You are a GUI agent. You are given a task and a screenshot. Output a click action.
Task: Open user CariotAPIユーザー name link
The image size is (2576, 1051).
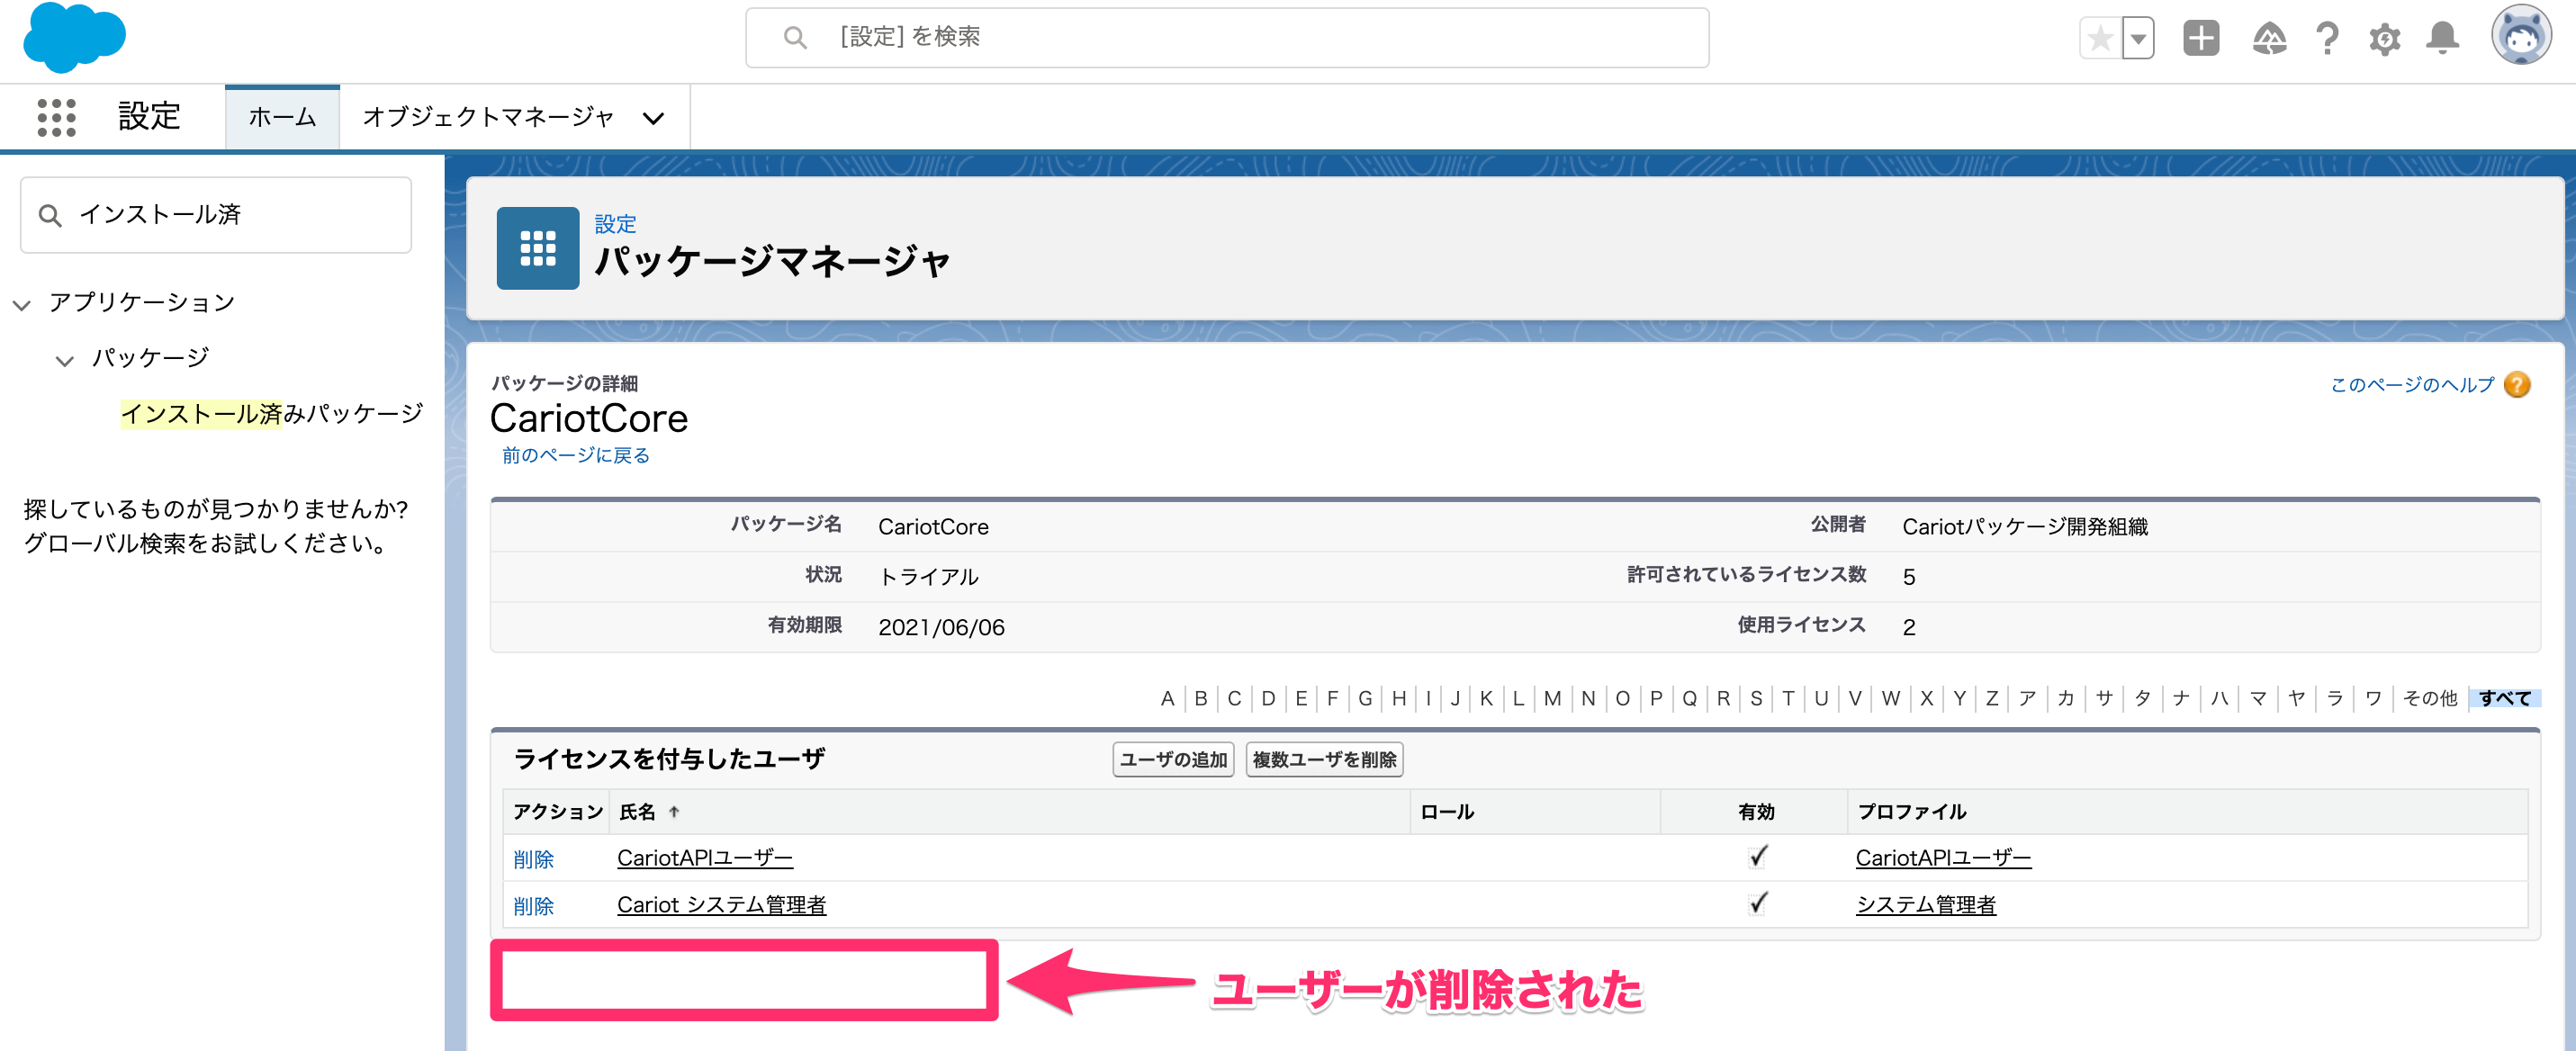click(705, 858)
